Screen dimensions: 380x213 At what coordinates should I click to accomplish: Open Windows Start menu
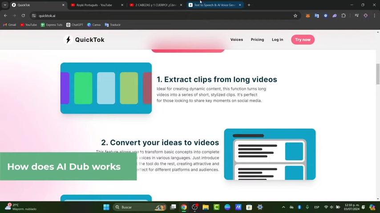tap(106, 207)
